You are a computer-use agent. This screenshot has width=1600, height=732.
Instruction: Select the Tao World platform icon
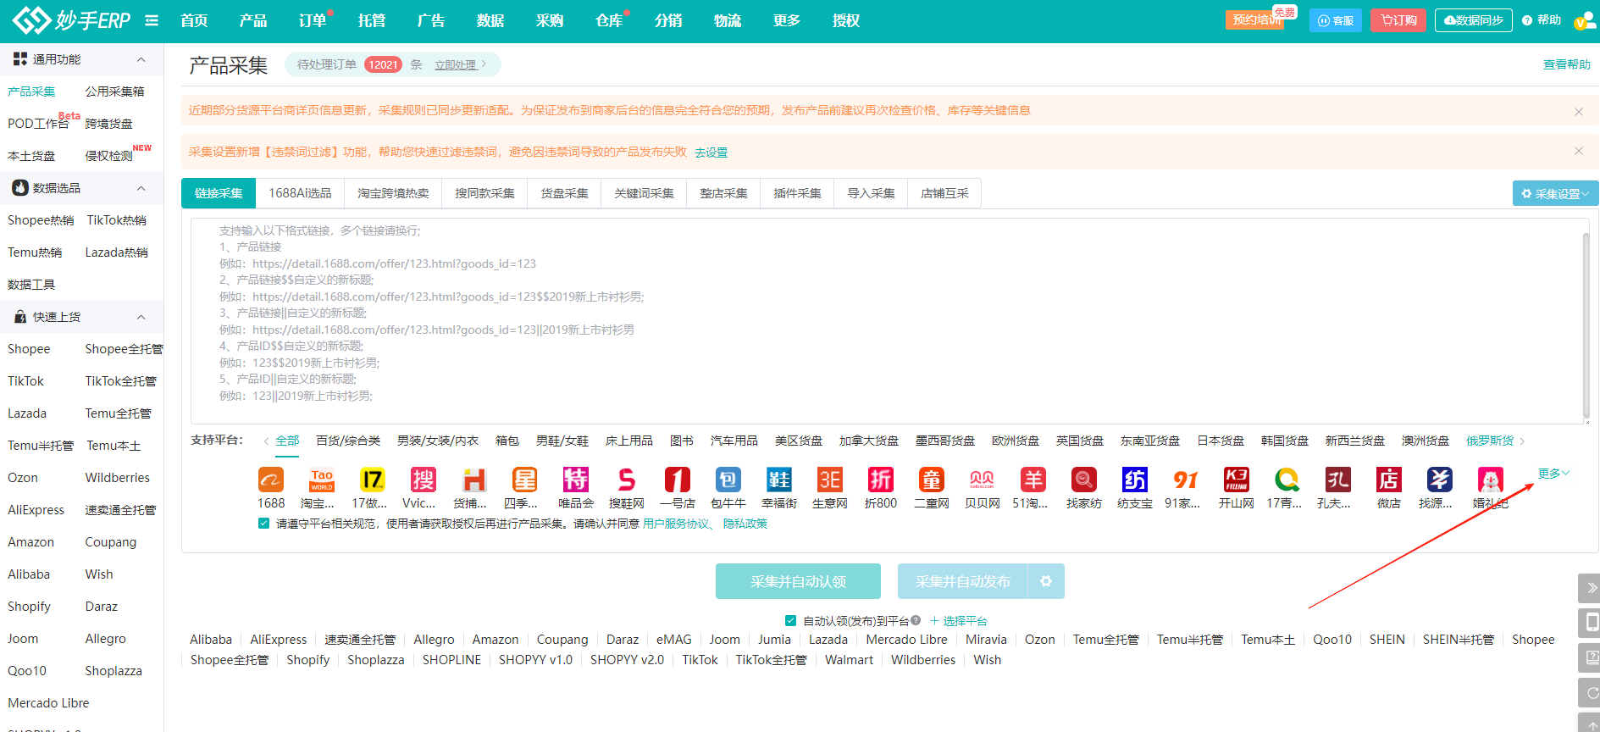click(x=322, y=480)
